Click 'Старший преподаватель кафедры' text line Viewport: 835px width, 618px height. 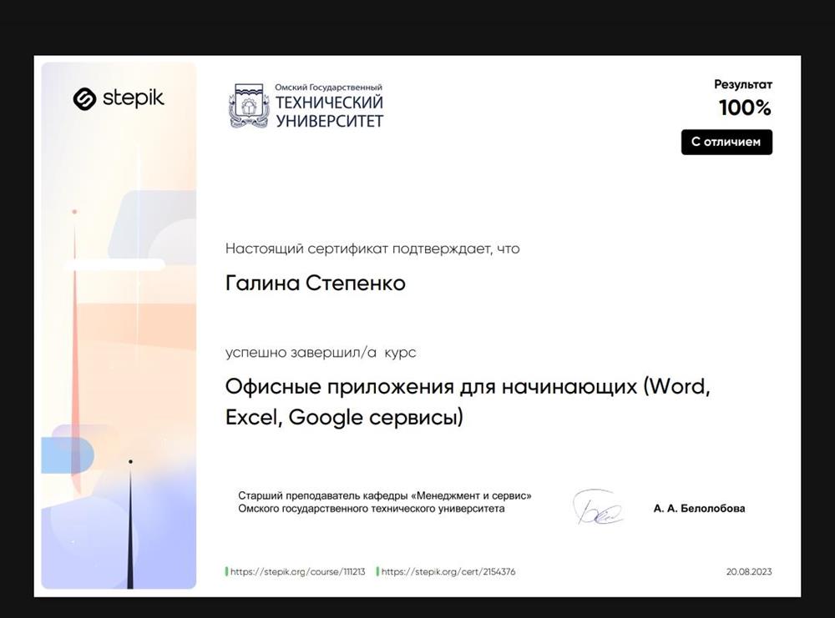click(324, 495)
